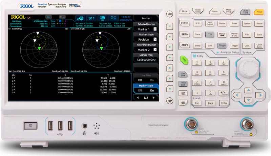
Task: Expand the Selected Marker dropdown arrow
Action: (x=155, y=30)
